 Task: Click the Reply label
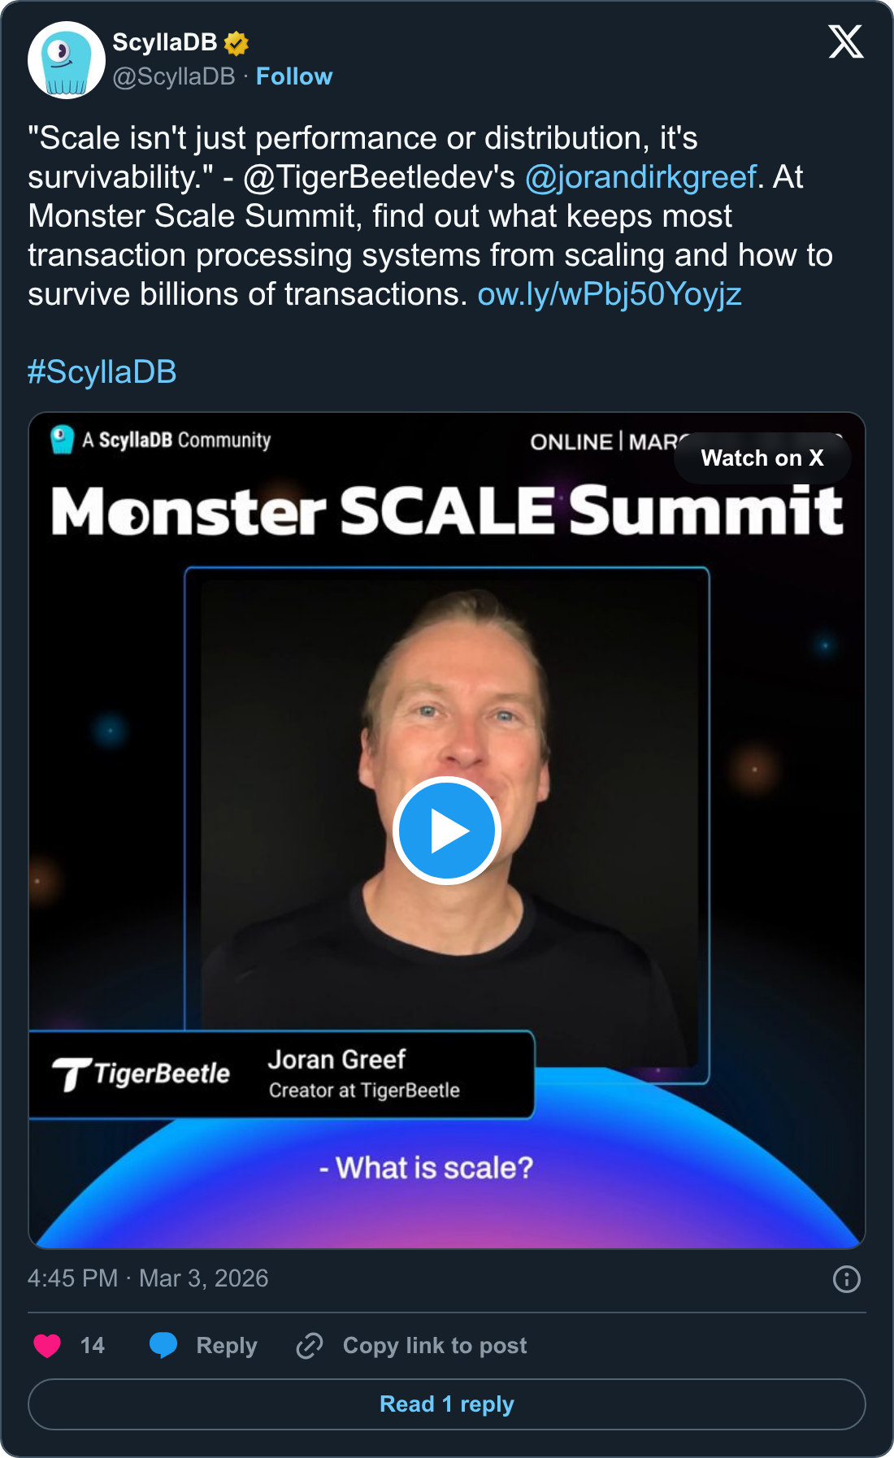(x=227, y=1346)
